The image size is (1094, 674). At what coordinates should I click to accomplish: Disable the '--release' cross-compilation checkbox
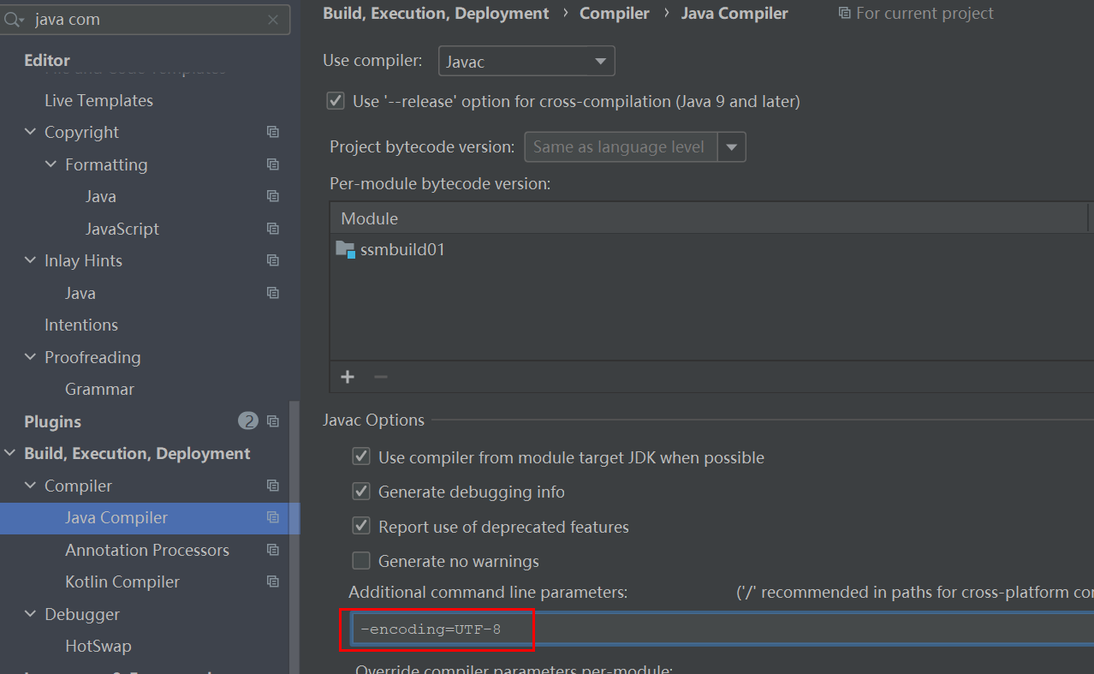click(x=336, y=101)
